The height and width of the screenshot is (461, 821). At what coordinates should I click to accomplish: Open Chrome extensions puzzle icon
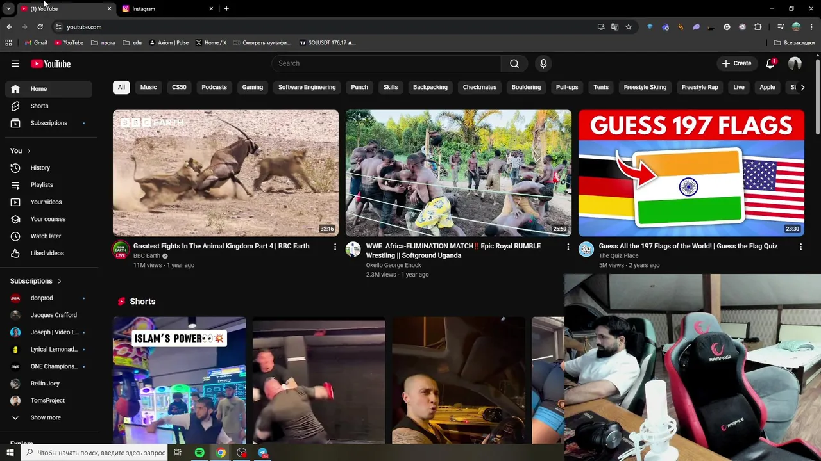point(758,27)
